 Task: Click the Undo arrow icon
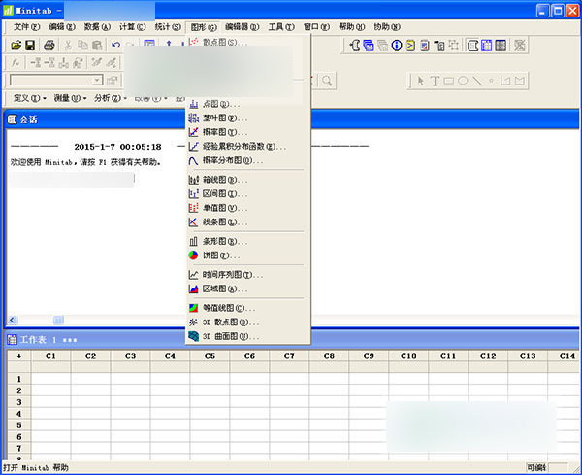coord(116,45)
